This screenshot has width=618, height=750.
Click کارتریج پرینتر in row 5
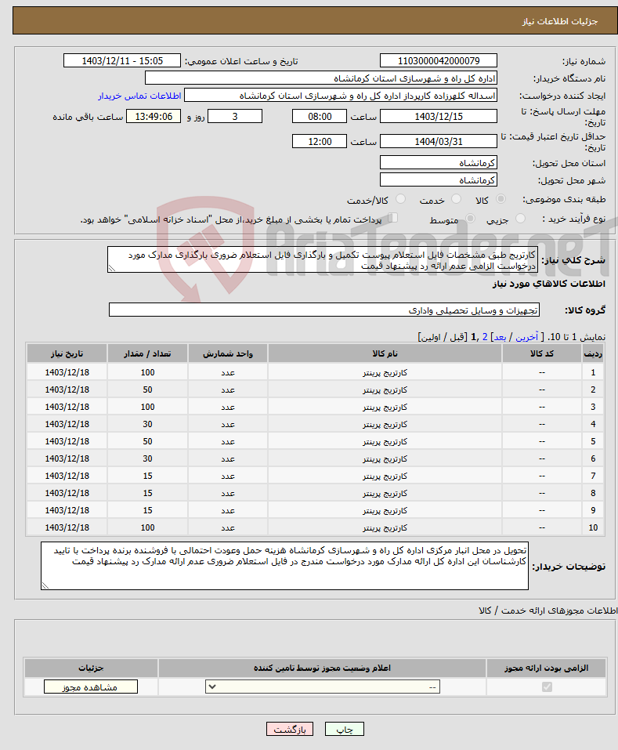(x=385, y=441)
